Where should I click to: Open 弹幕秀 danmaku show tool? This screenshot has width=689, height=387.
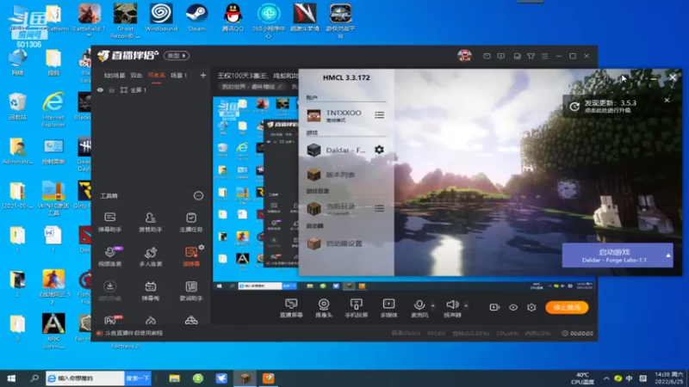pos(150,291)
